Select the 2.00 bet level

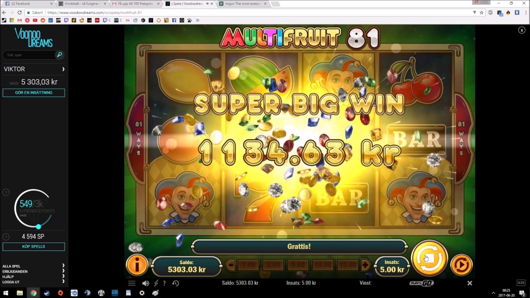[x=273, y=265]
